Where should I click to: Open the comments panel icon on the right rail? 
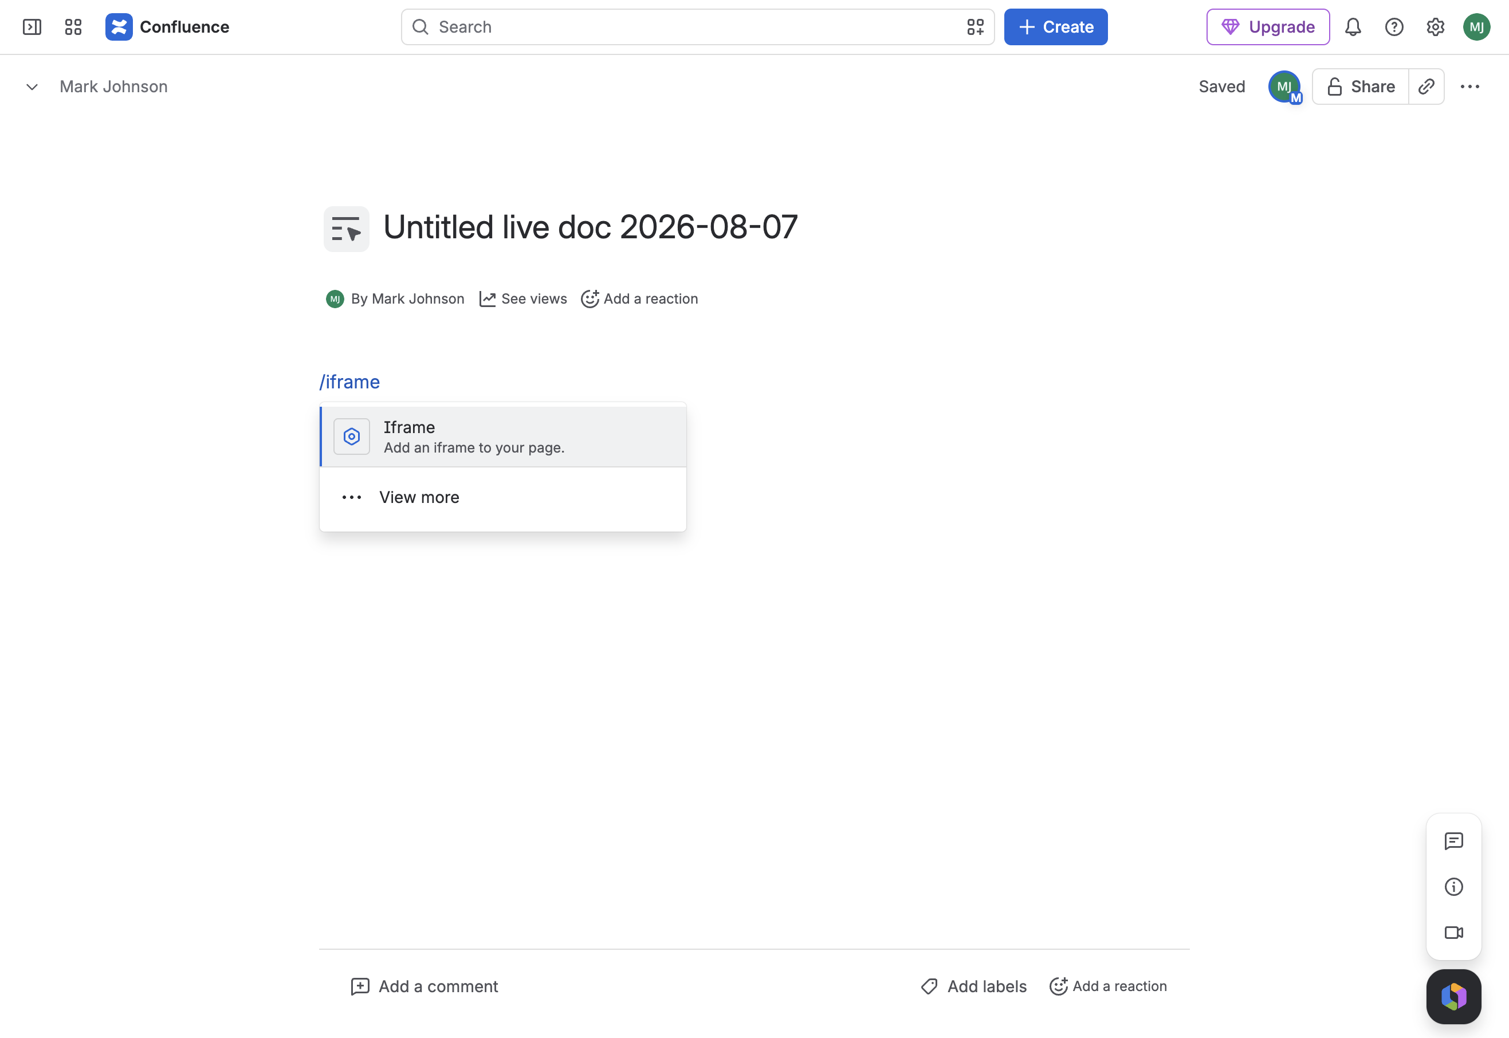1453,841
